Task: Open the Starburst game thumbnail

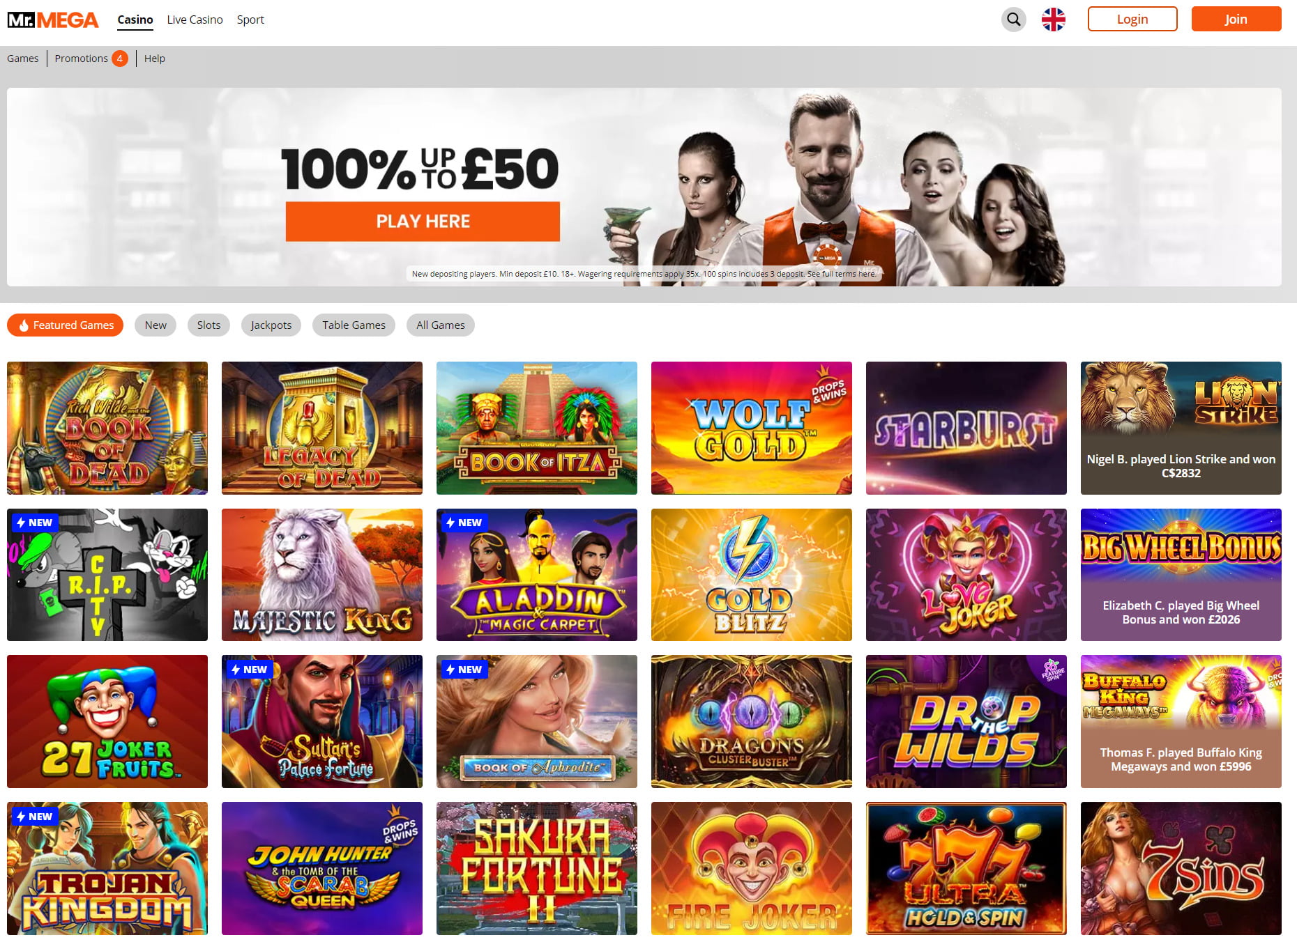Action: coord(966,428)
